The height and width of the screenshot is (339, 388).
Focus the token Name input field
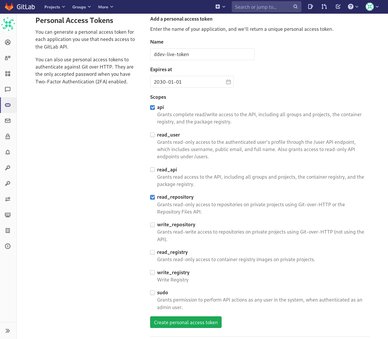click(x=202, y=54)
